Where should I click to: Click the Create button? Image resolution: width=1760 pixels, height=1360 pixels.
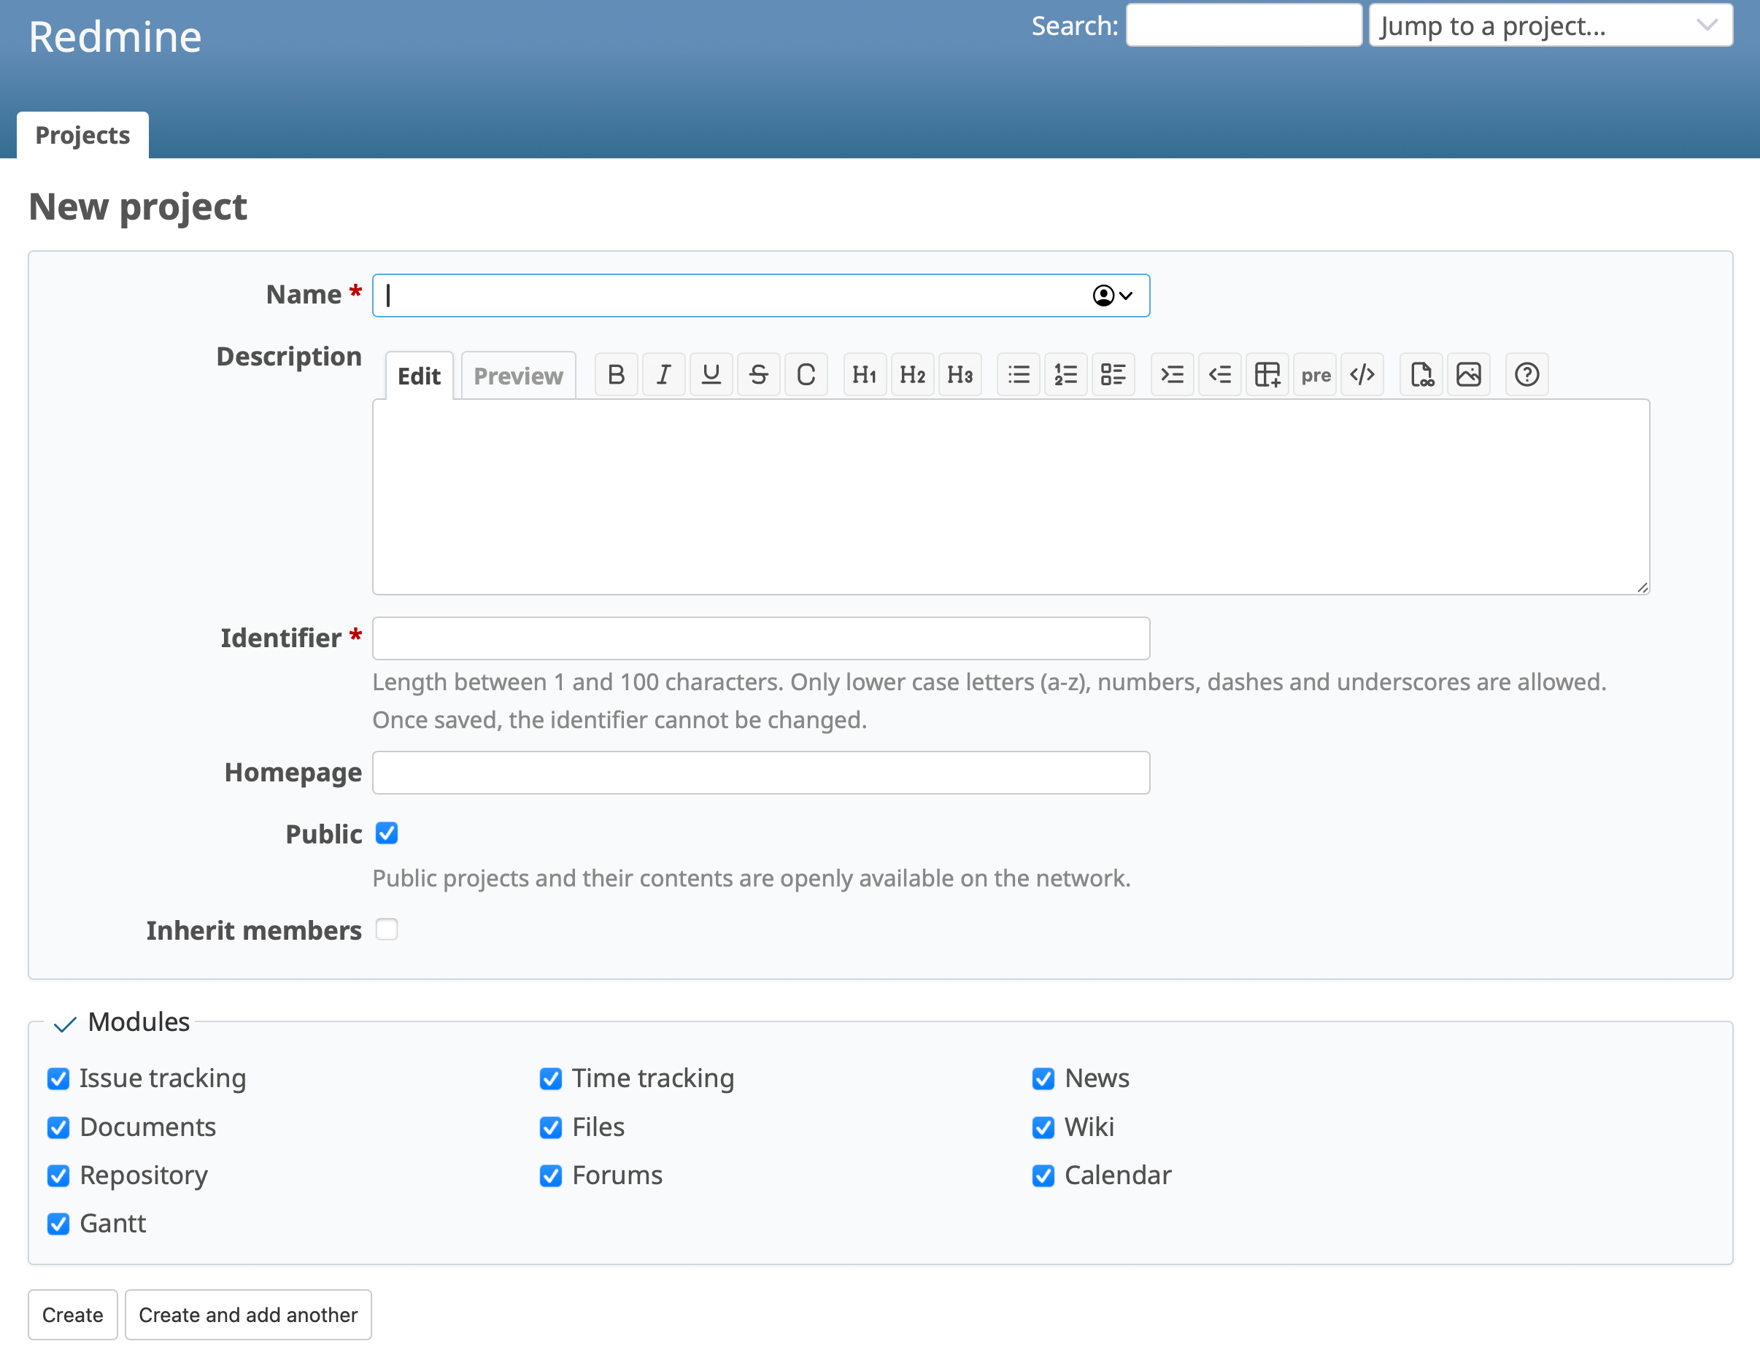click(72, 1314)
